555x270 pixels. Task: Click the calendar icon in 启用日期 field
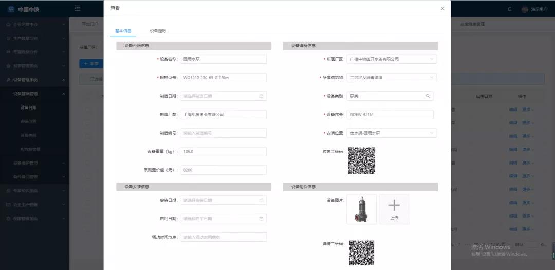point(261,219)
